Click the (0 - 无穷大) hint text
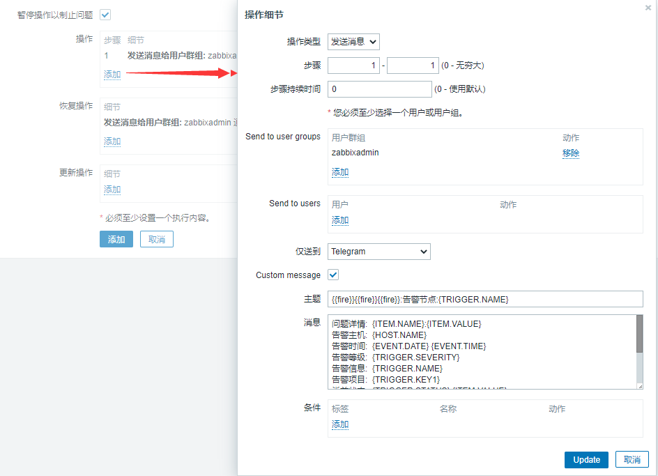 [x=462, y=66]
